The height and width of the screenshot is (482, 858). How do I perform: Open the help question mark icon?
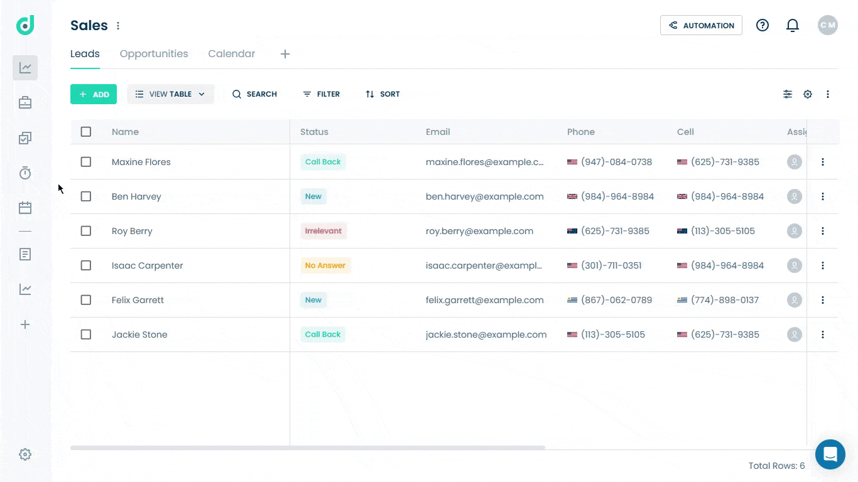point(762,26)
